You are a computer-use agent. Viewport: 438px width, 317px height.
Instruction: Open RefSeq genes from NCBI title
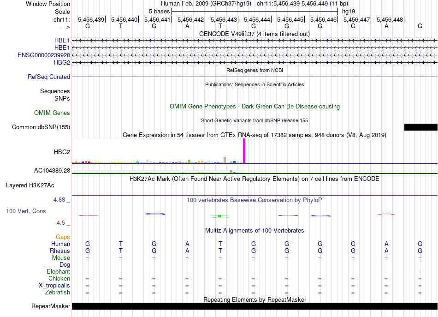255,70
